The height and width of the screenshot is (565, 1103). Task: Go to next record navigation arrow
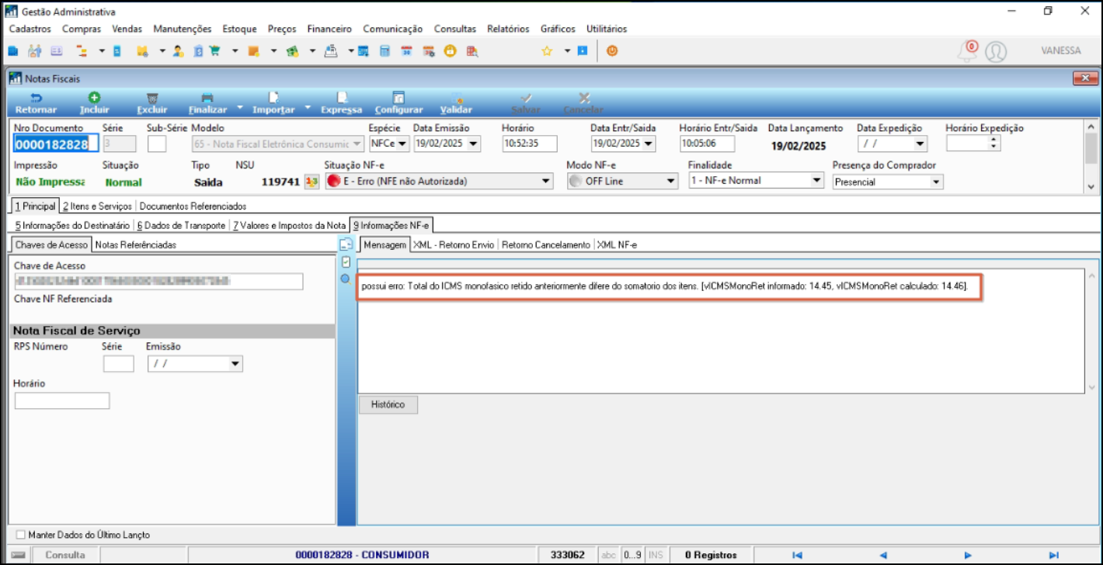click(968, 555)
